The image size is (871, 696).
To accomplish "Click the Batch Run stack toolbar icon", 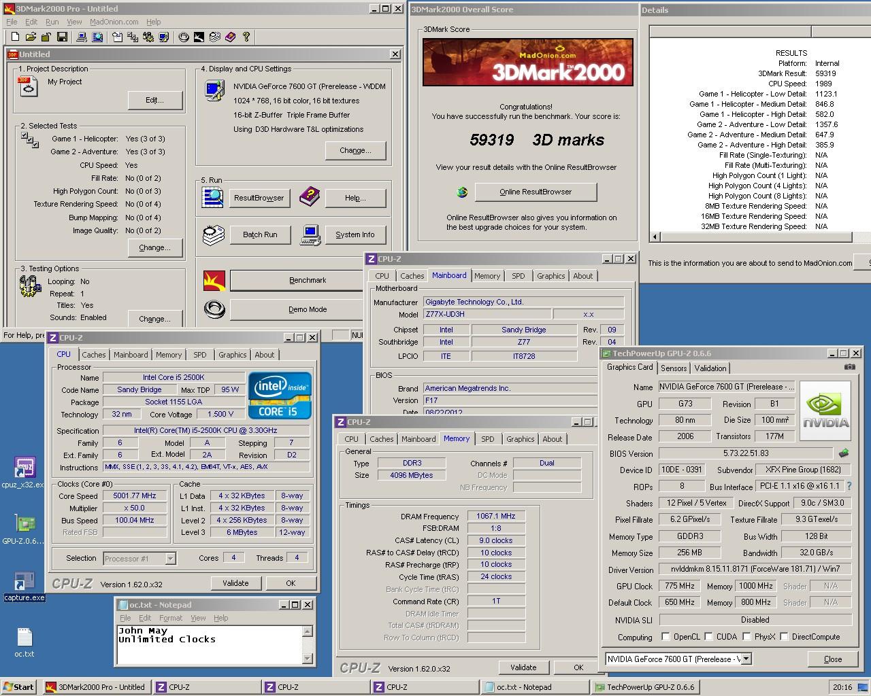I will tap(214, 37).
